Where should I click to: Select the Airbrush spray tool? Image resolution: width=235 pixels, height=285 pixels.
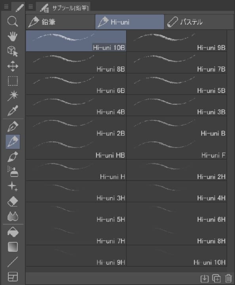13,171
